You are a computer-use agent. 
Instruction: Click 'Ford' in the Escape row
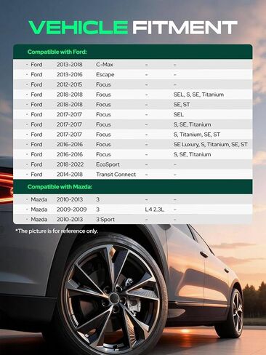(x=36, y=75)
